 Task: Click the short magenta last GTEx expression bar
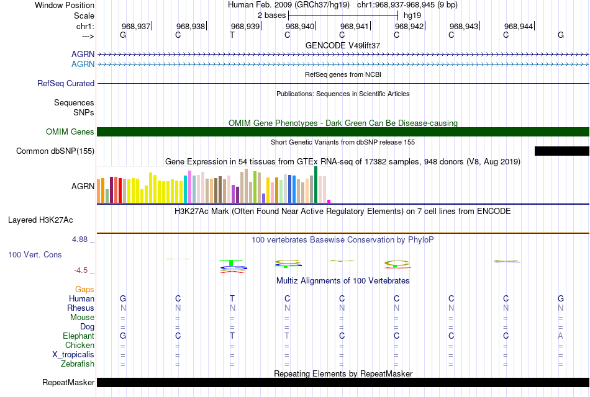coord(329,202)
